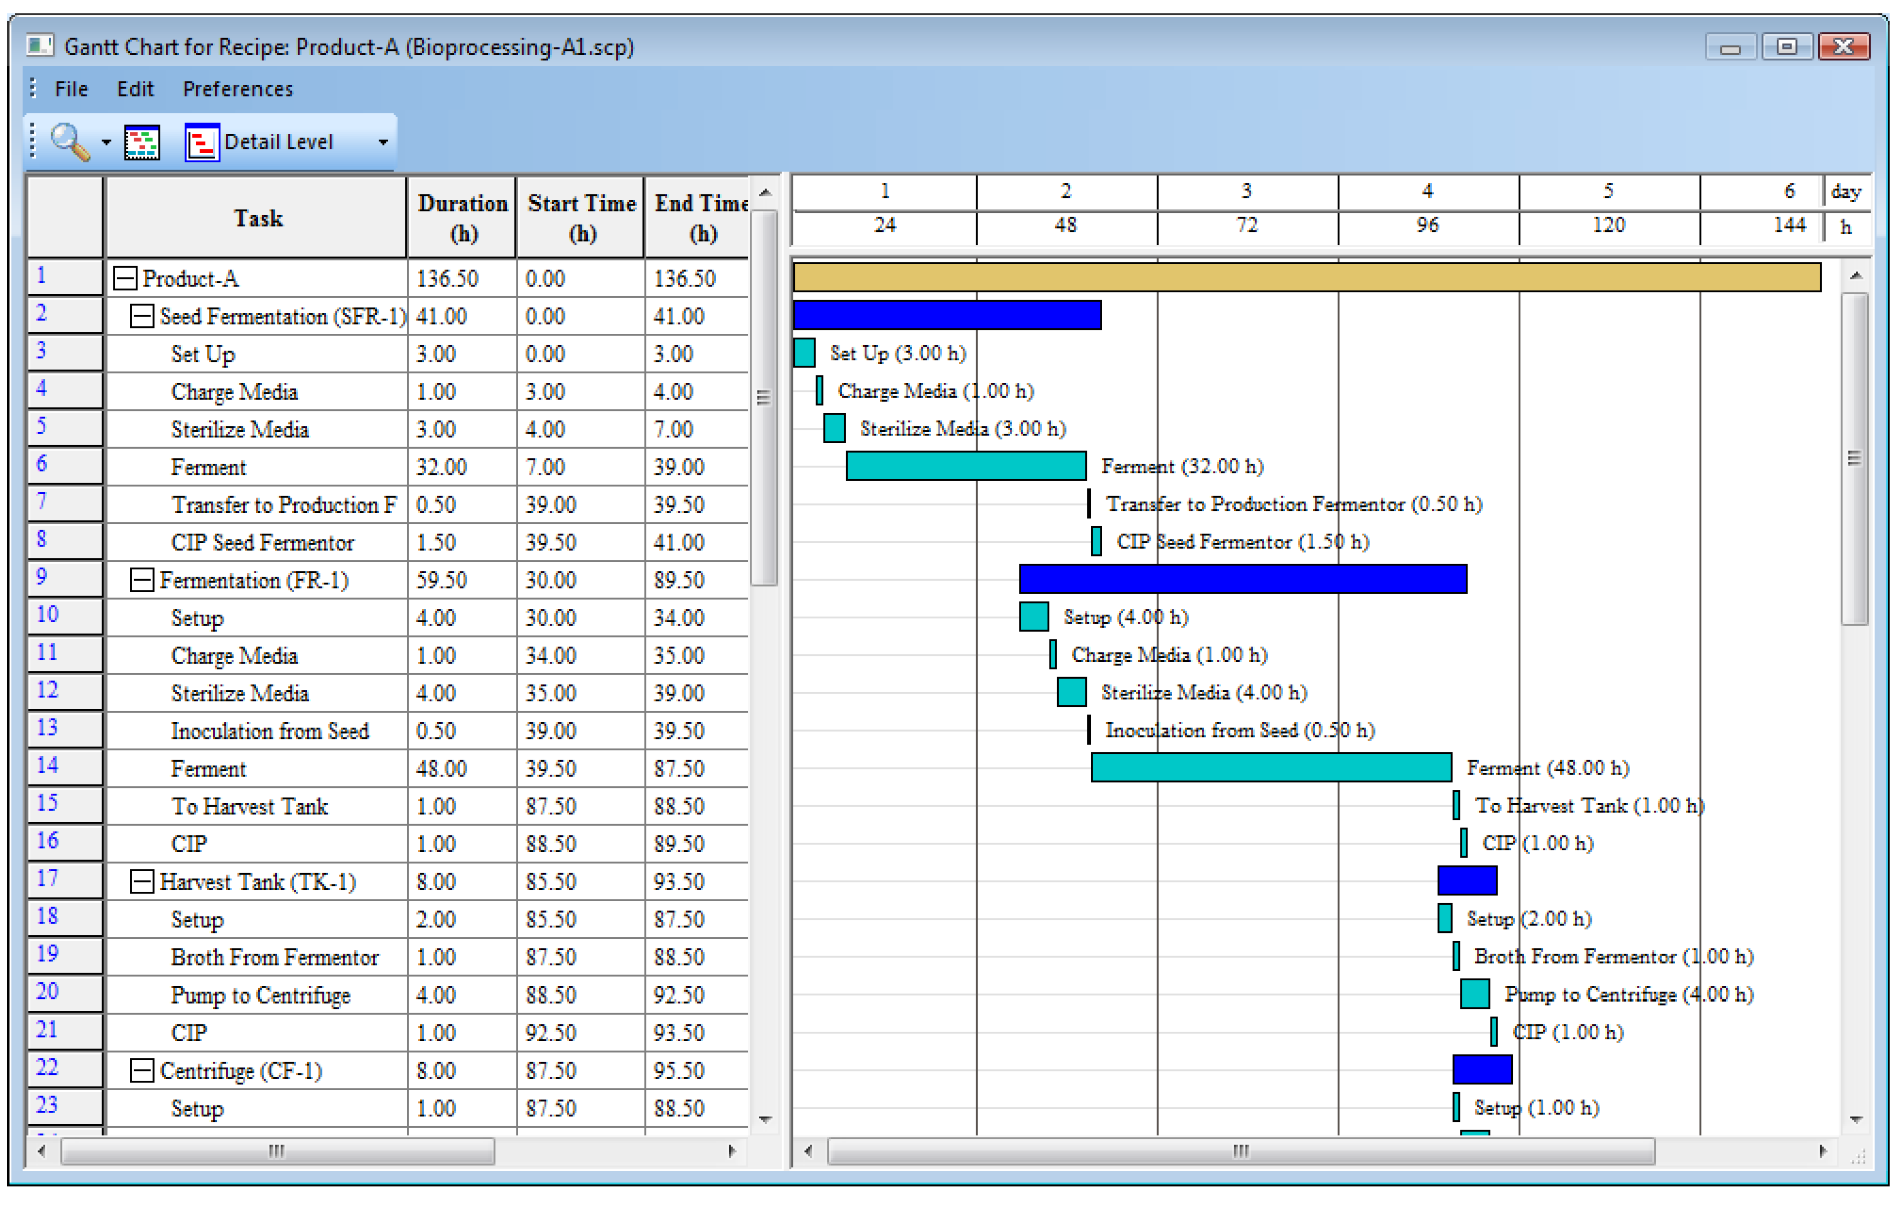Screen dimensions: 1902x1205
Task: Open the Preferences menu
Action: (x=238, y=89)
